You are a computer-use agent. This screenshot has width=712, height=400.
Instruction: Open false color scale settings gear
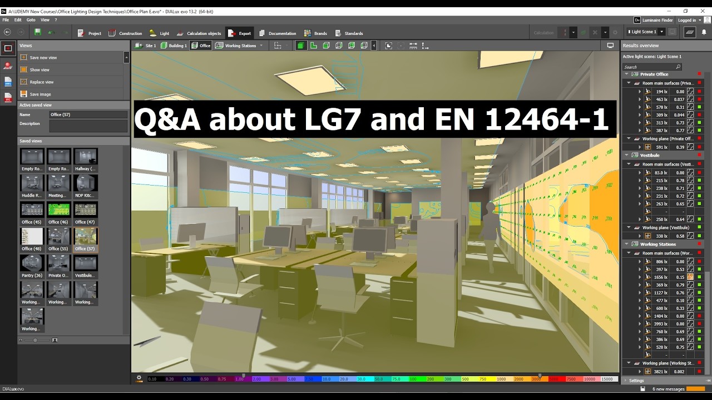pyautogui.click(x=139, y=378)
